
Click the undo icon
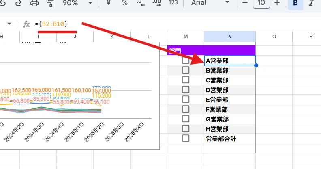point(3,3)
